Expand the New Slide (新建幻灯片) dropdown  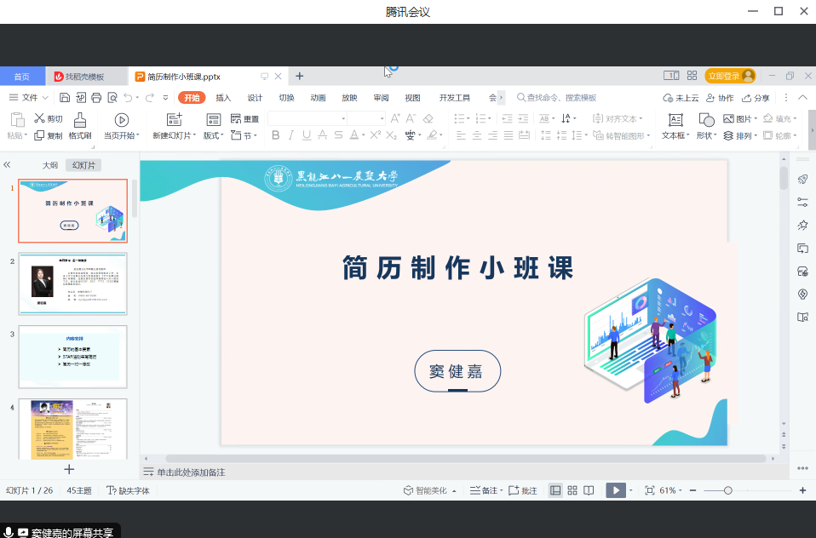click(194, 136)
